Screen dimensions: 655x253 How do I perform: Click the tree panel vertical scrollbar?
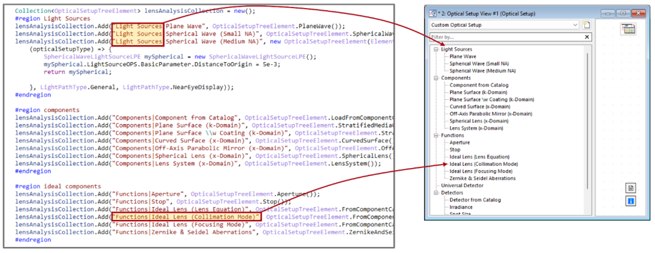[x=588, y=121]
